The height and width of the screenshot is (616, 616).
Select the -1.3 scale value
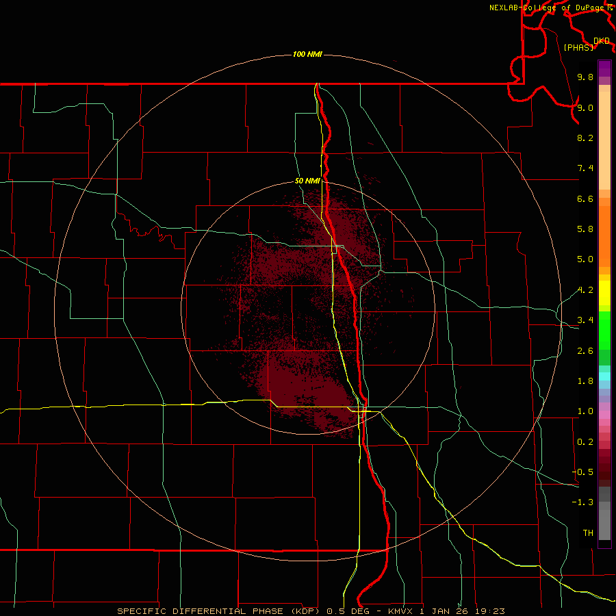582,502
